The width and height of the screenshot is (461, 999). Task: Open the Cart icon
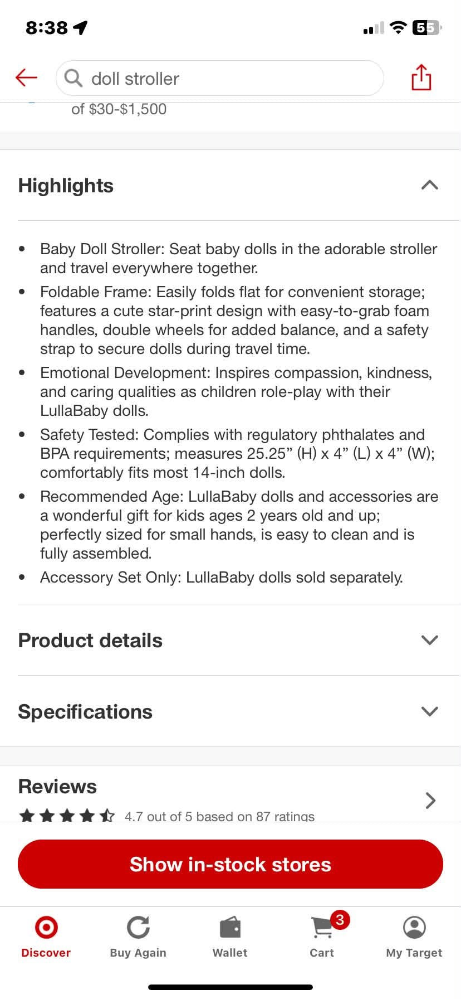(x=322, y=928)
